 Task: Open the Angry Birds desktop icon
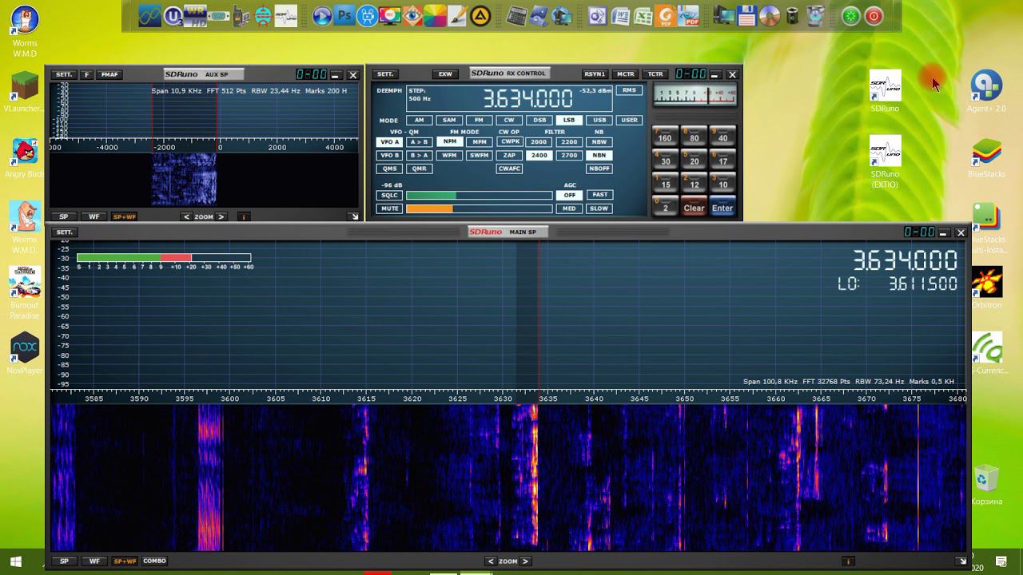tap(25, 151)
